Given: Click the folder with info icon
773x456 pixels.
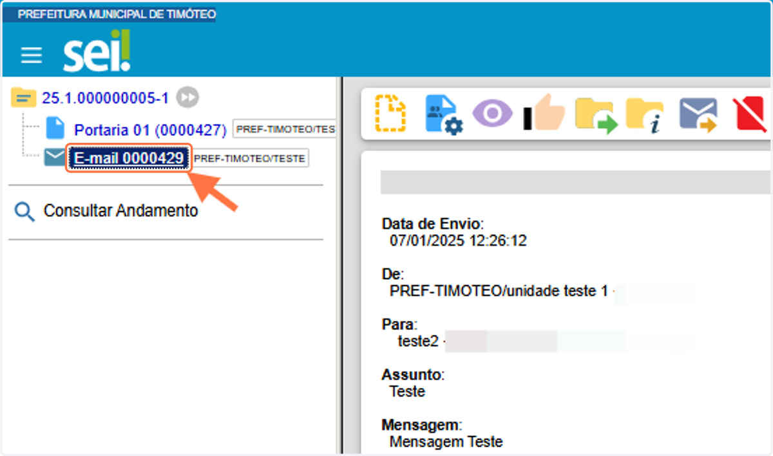Looking at the screenshot, I should tap(645, 116).
